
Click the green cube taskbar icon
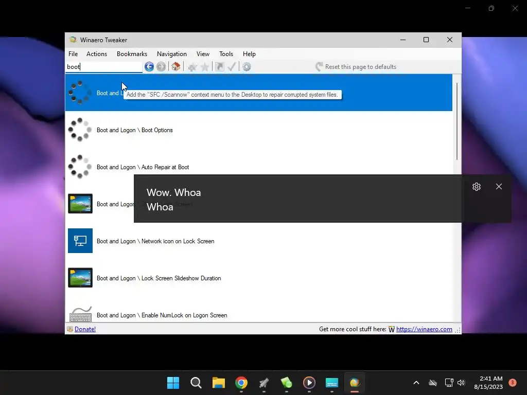(286, 383)
